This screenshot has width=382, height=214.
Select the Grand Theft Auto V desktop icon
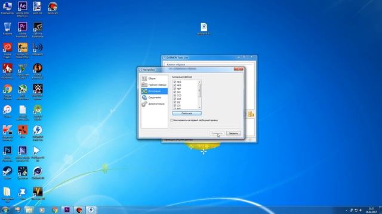tap(23, 71)
